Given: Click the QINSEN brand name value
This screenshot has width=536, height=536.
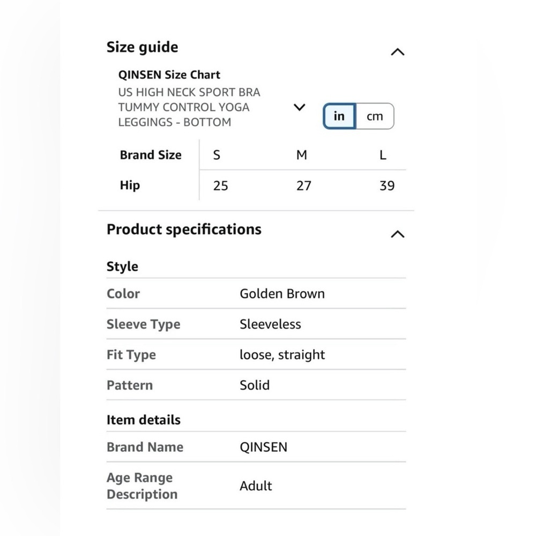Looking at the screenshot, I should [264, 447].
